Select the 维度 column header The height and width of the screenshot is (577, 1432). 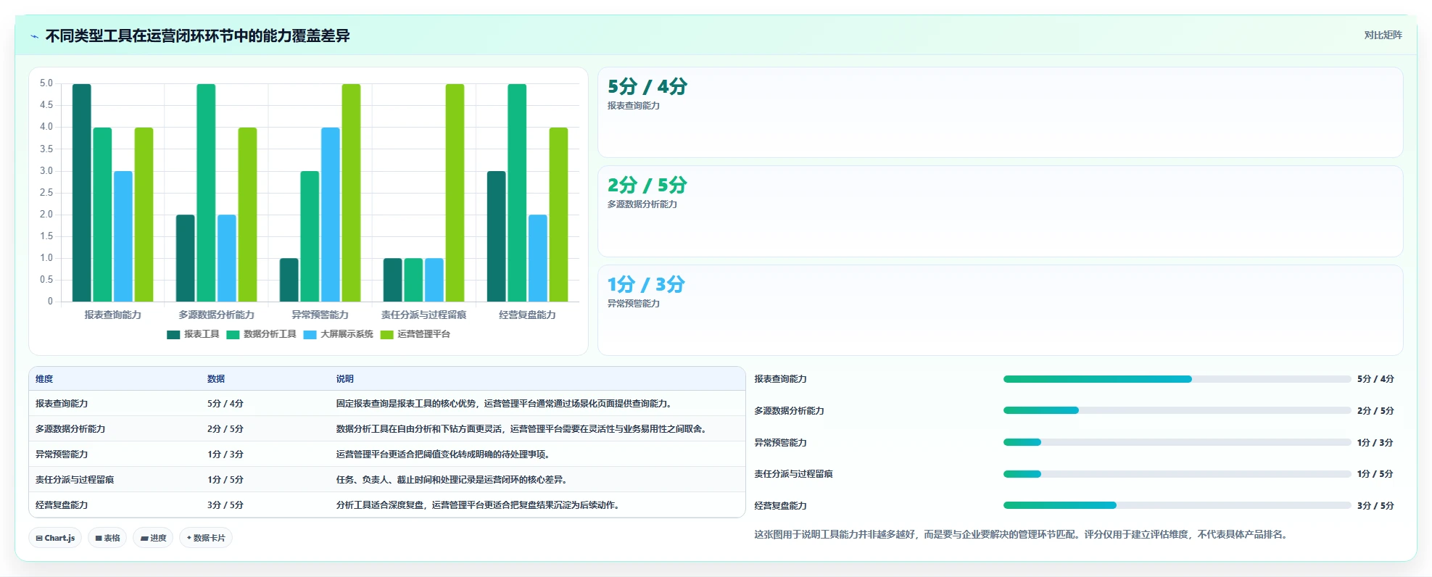(44, 379)
